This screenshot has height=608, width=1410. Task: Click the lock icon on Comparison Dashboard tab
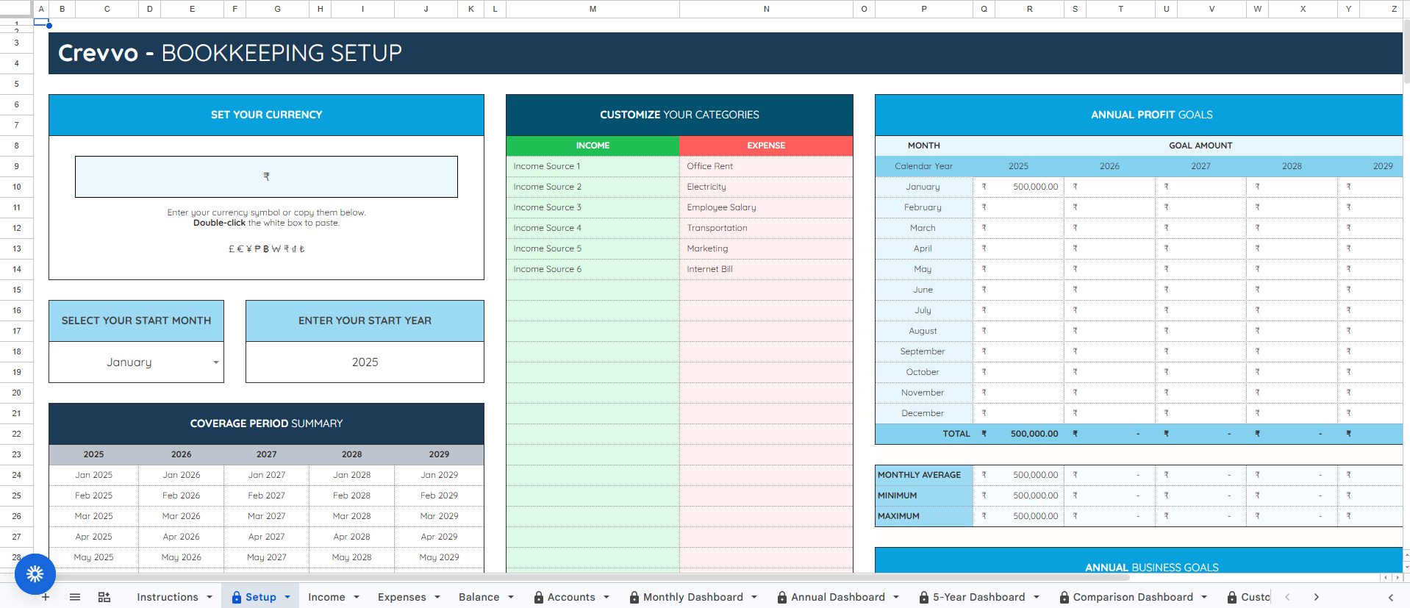[1064, 598]
